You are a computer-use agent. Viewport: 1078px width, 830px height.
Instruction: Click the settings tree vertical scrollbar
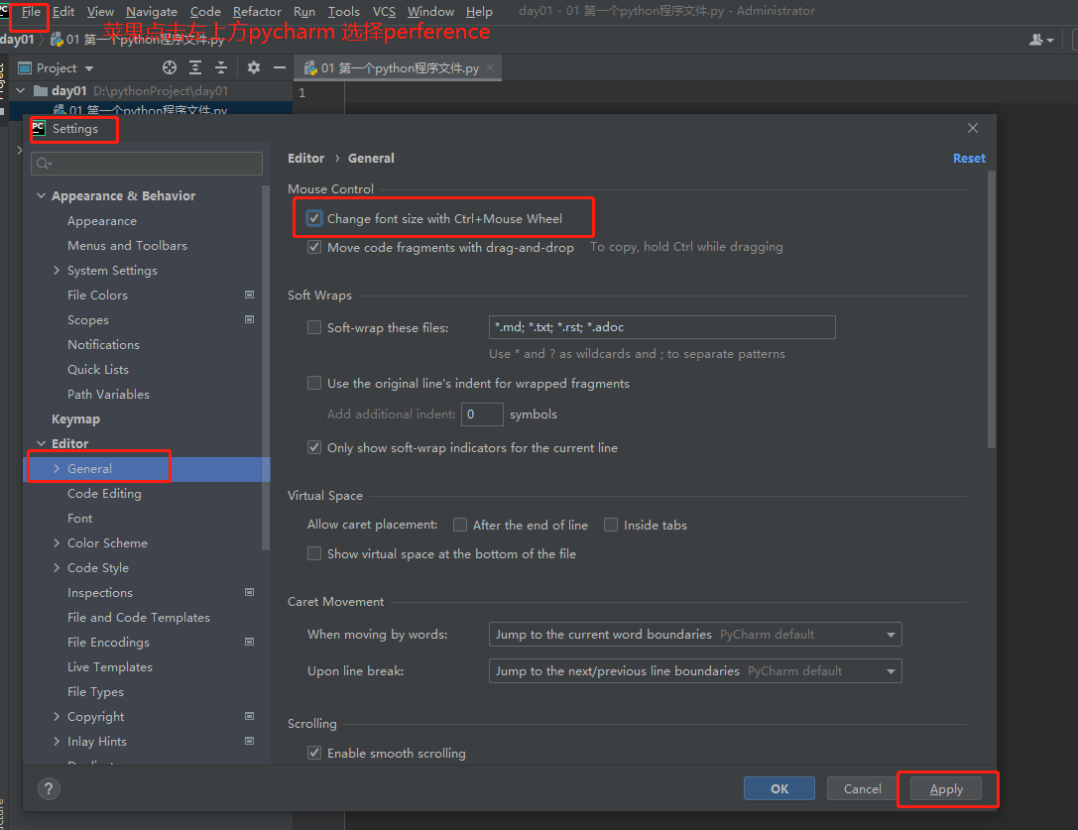tap(265, 367)
